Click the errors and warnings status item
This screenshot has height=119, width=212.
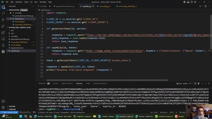point(25,112)
